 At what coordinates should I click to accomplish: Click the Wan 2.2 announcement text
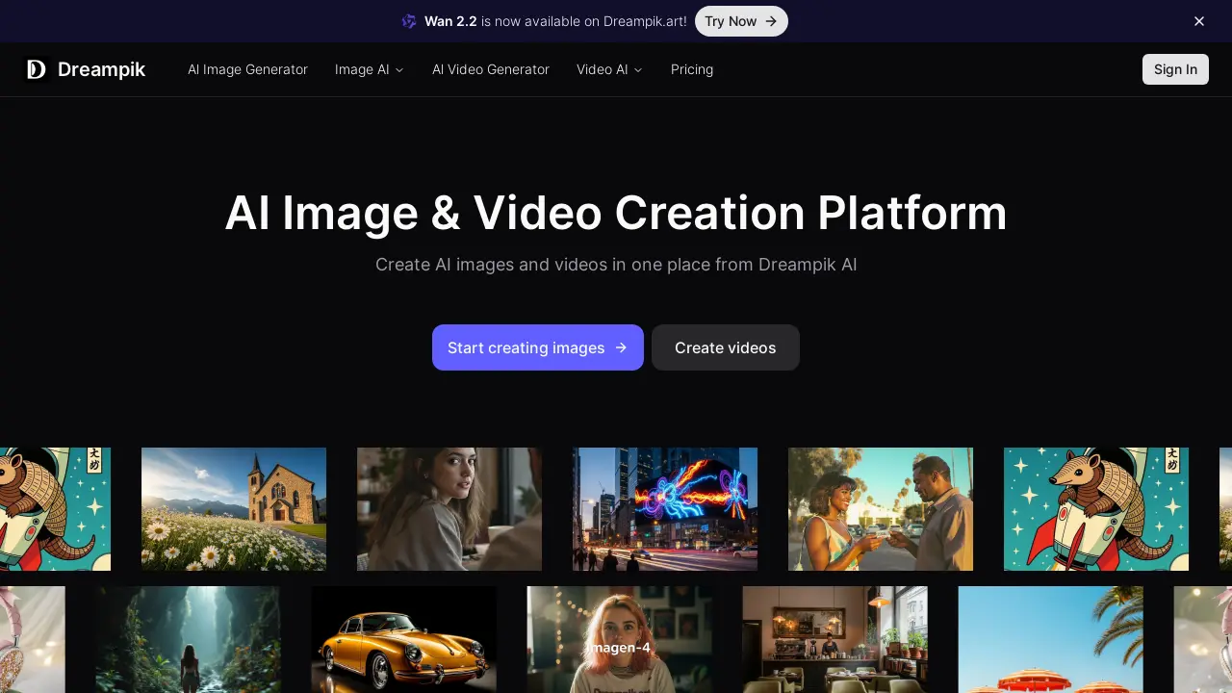click(x=555, y=21)
